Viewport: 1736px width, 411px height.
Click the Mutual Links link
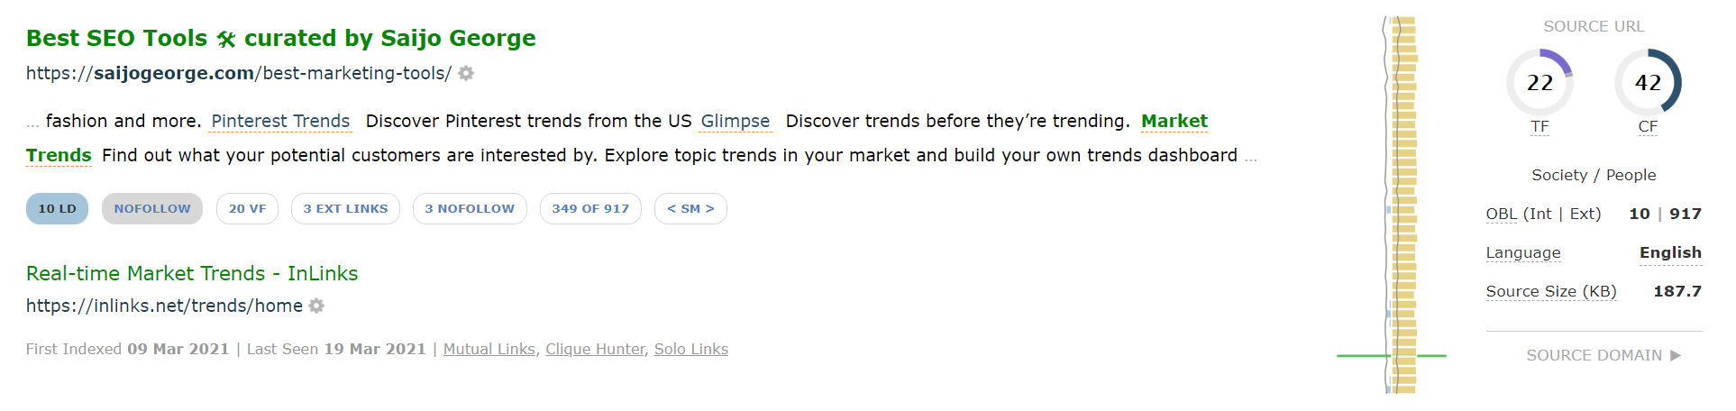click(489, 349)
